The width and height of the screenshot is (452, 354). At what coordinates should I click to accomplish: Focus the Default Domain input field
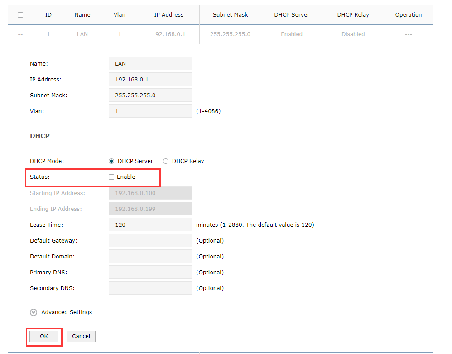150,256
